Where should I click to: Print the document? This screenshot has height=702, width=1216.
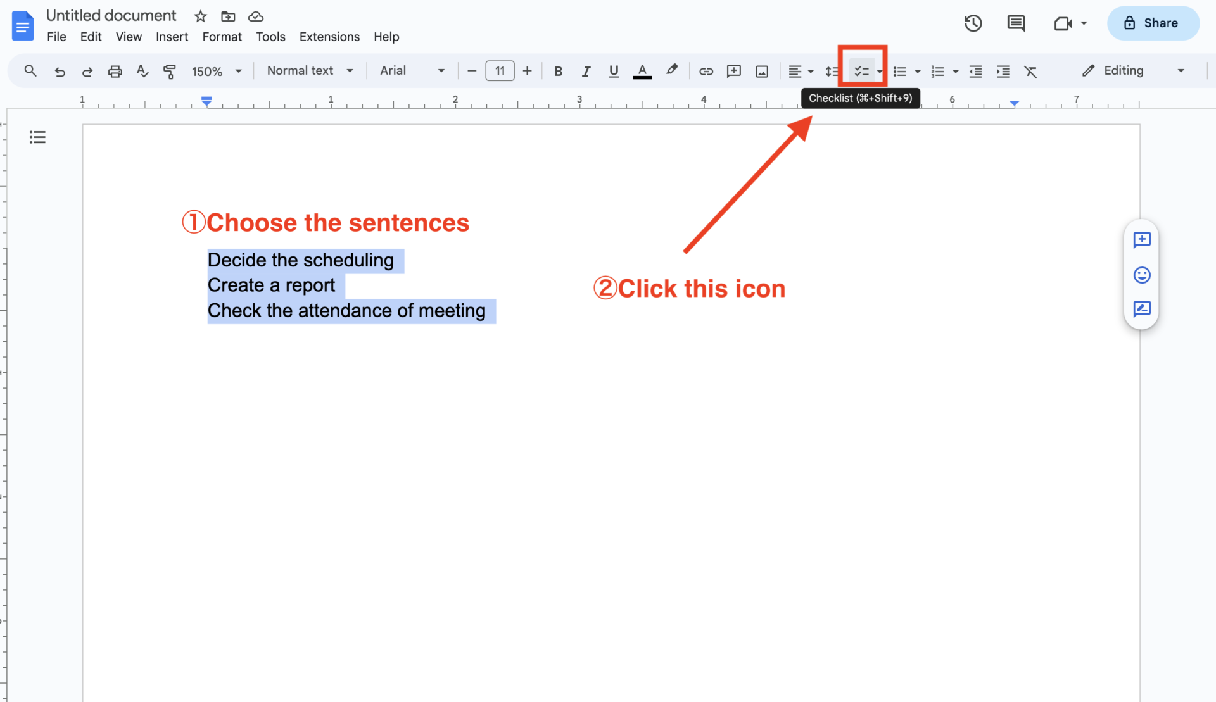115,71
